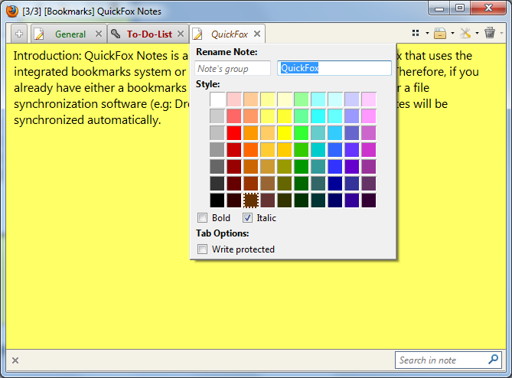The image size is (512, 378).
Task: Click the note name field containing QuickFox
Action: [x=334, y=68]
